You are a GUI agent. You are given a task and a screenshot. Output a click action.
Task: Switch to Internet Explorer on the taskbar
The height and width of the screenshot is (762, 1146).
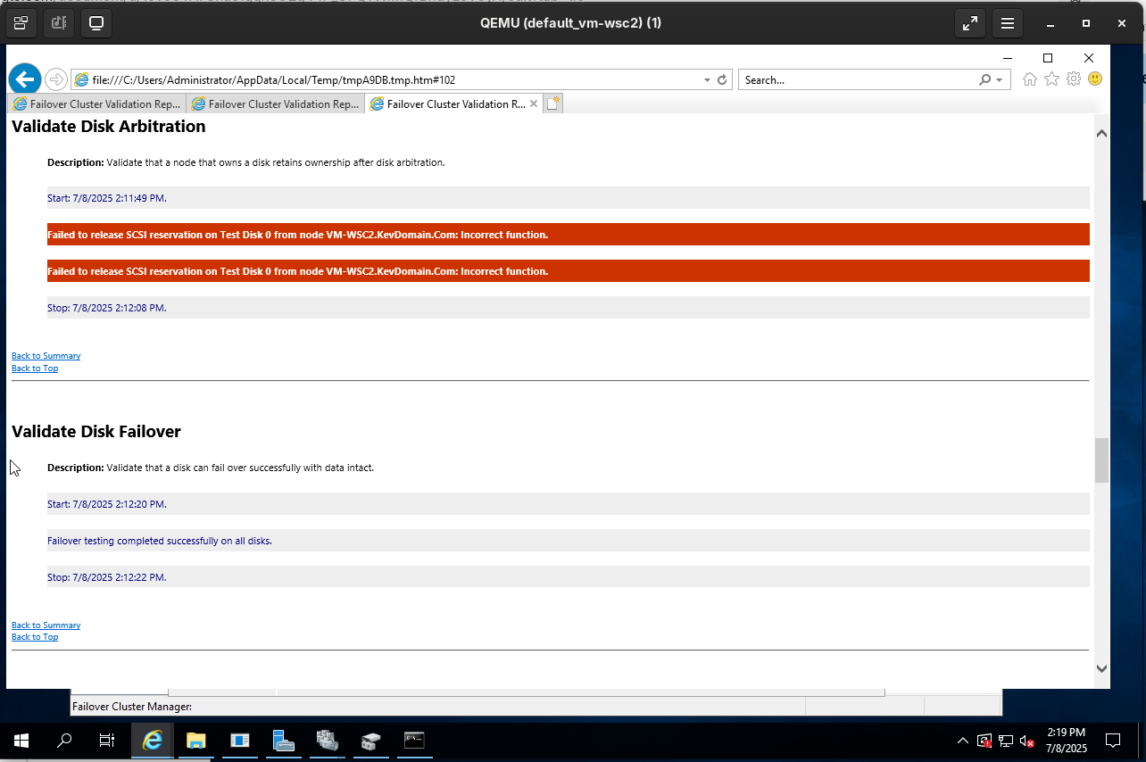[x=153, y=741]
